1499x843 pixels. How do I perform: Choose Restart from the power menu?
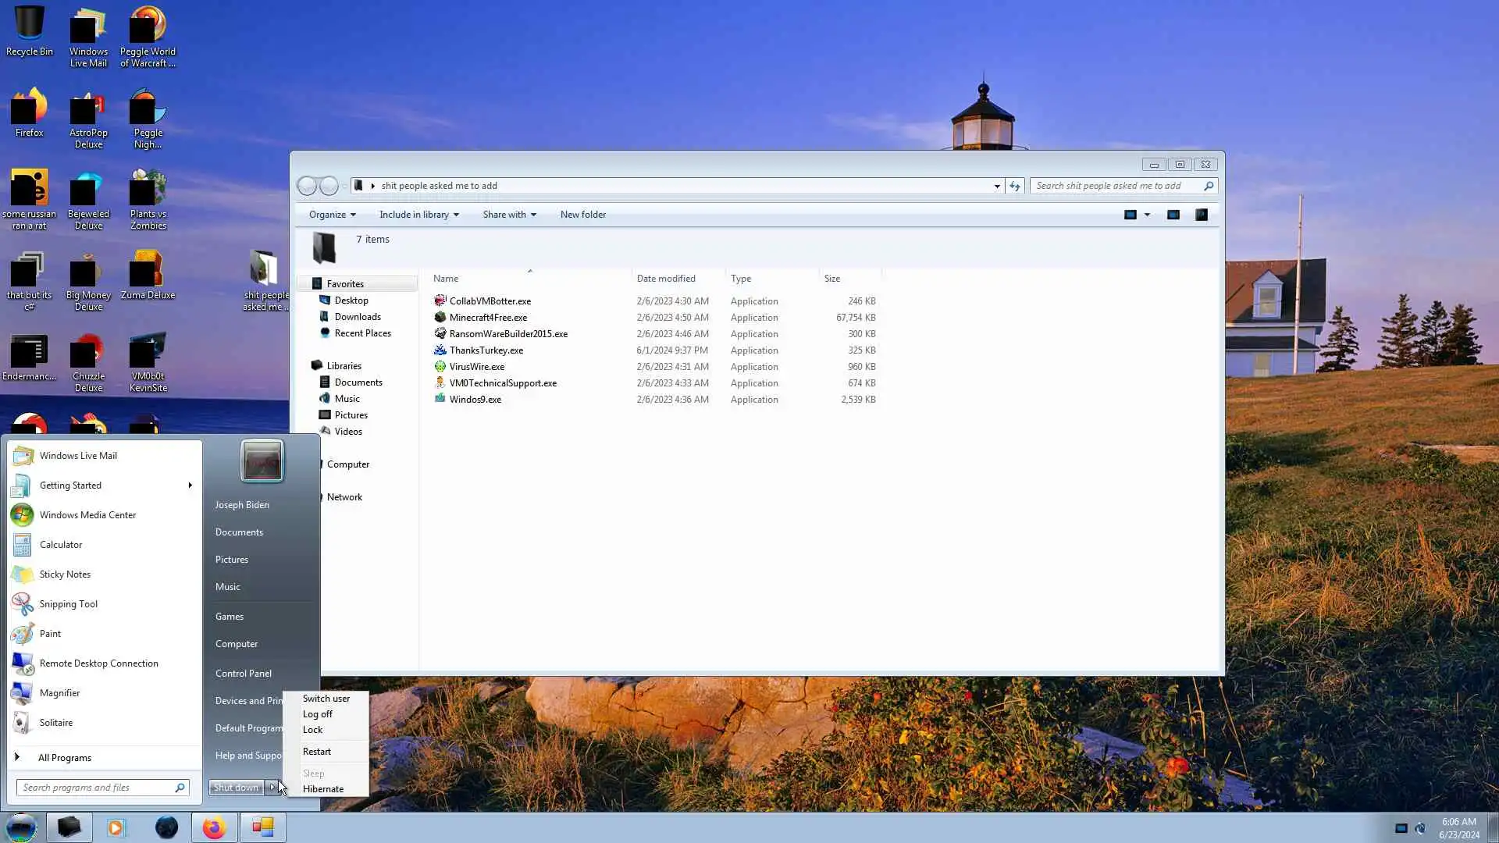tap(316, 751)
